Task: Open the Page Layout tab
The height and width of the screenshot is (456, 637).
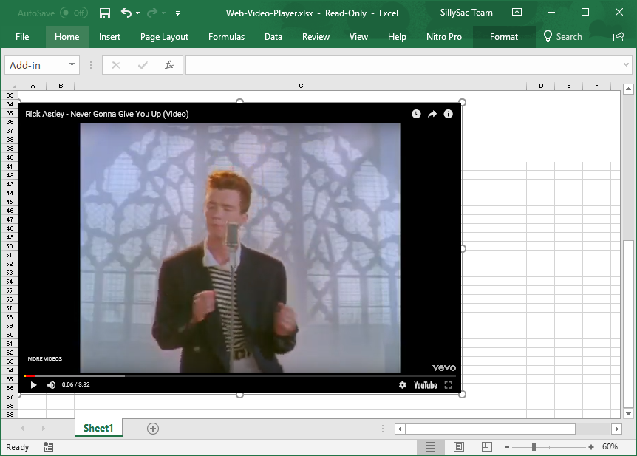Action: point(165,37)
